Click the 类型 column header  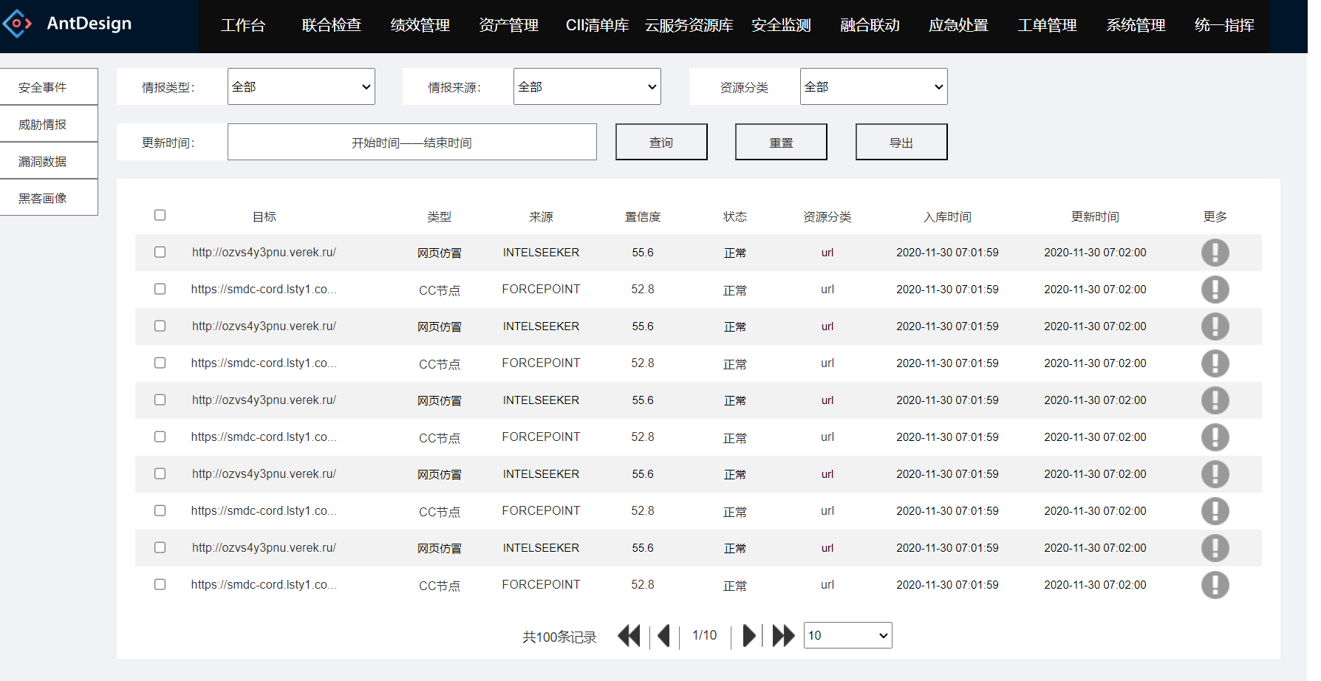coord(440,216)
